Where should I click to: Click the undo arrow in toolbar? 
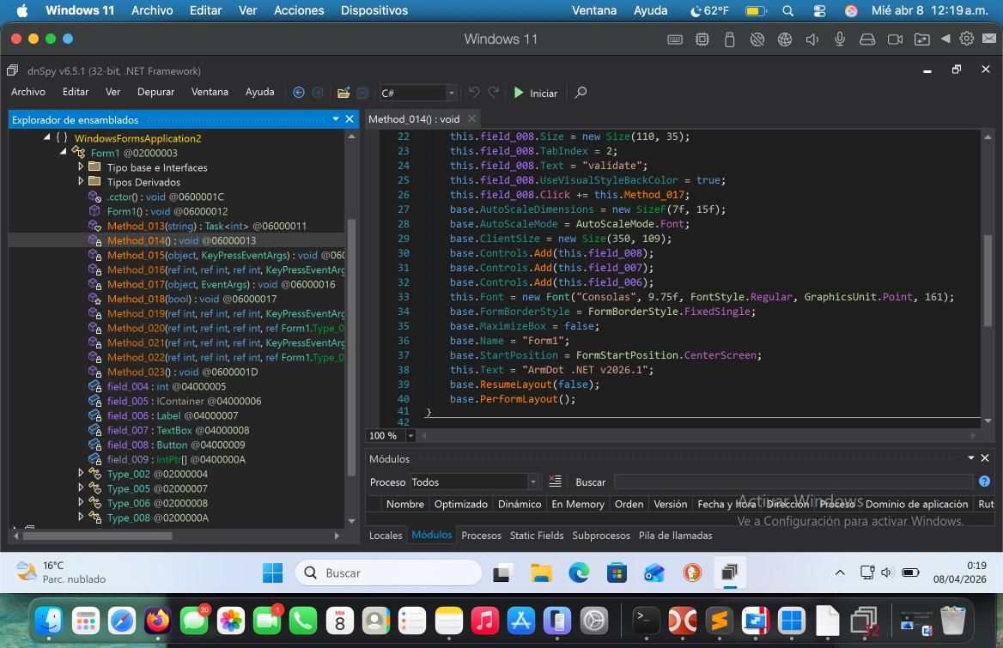(474, 93)
